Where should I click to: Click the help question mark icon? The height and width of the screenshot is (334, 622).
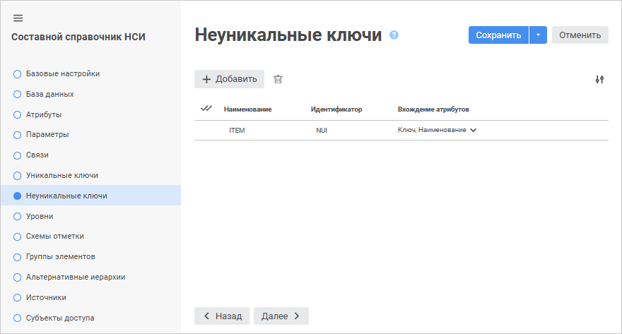tap(394, 35)
